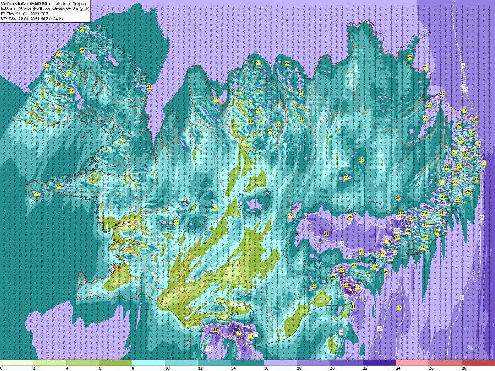Viewport: 495px width, 371px height.
Task: Click the "(+34 h)" forecast offset text
Action: coord(56,19)
